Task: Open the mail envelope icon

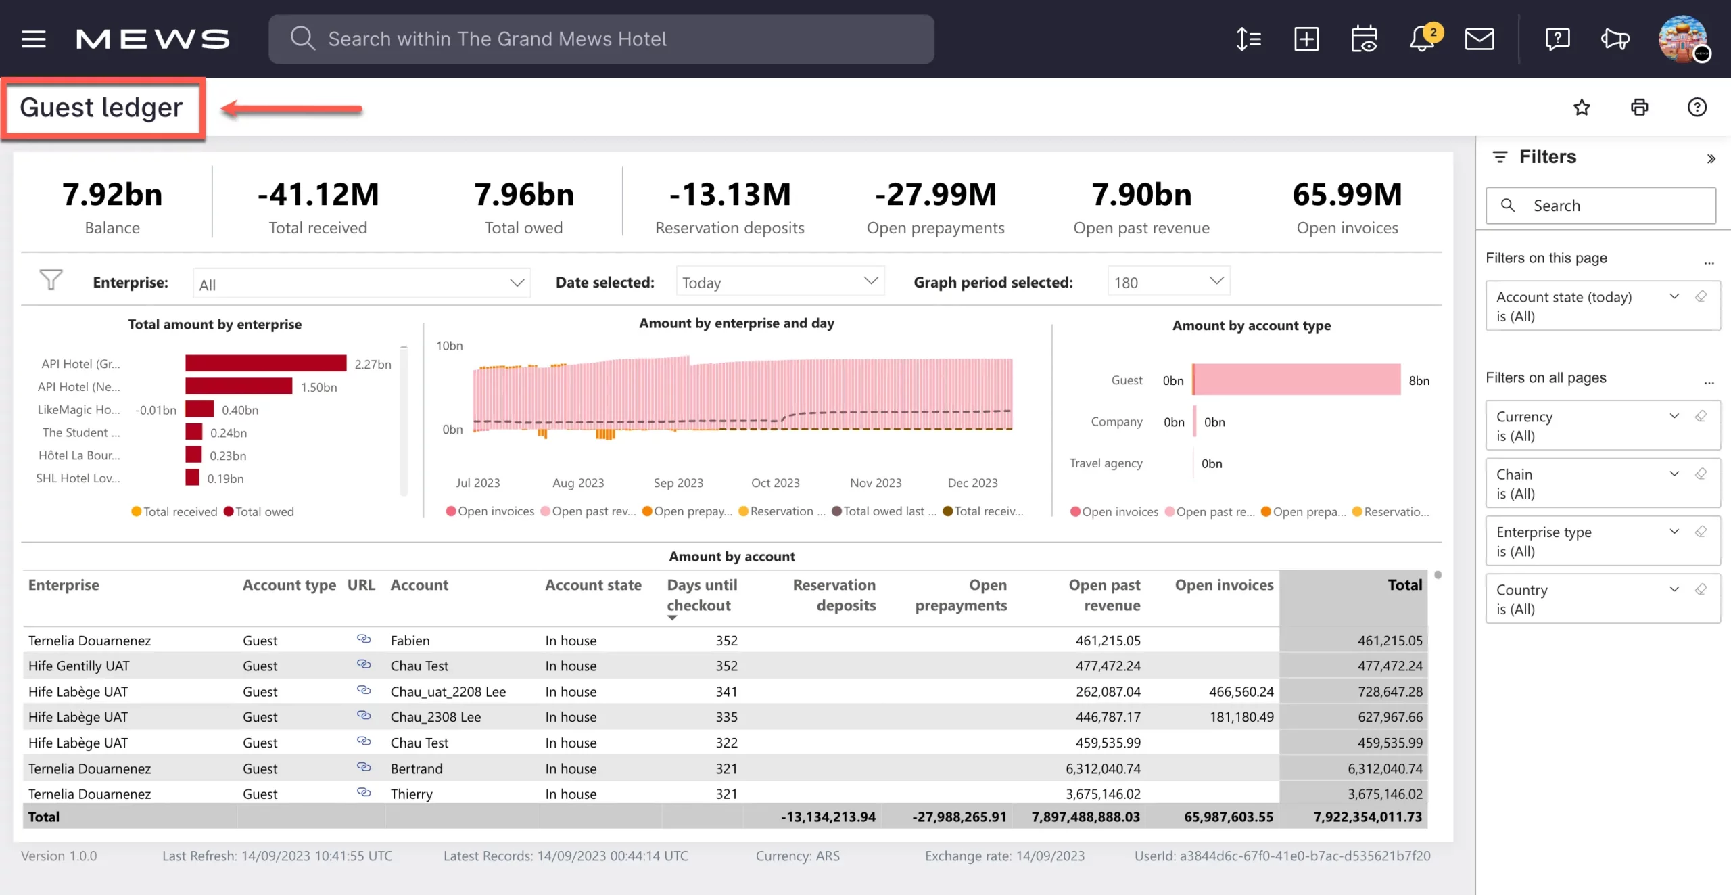Action: (x=1479, y=39)
